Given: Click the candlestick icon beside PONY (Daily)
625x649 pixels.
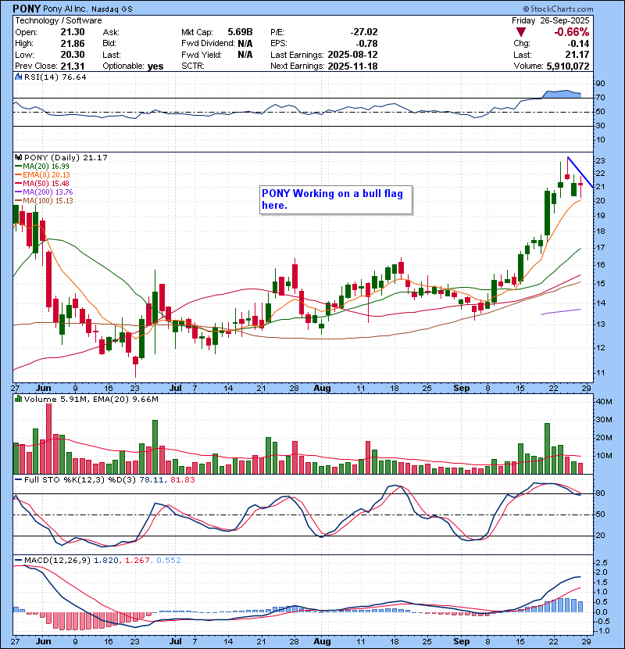Looking at the screenshot, I should point(18,157).
